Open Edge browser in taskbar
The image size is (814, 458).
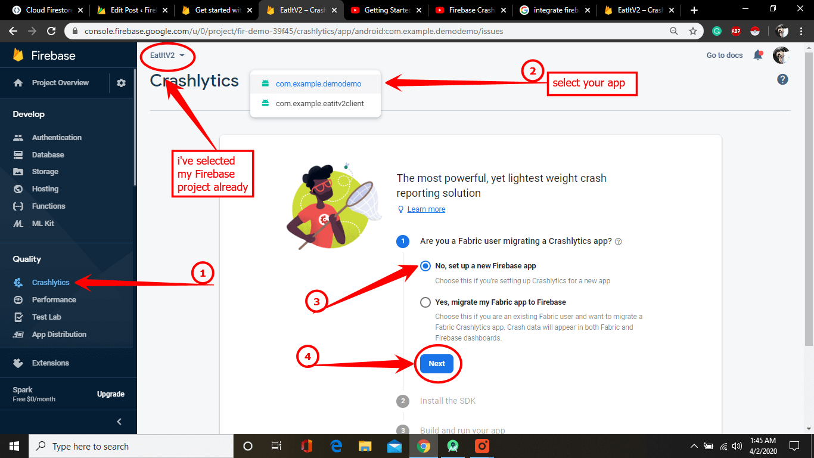pos(336,446)
